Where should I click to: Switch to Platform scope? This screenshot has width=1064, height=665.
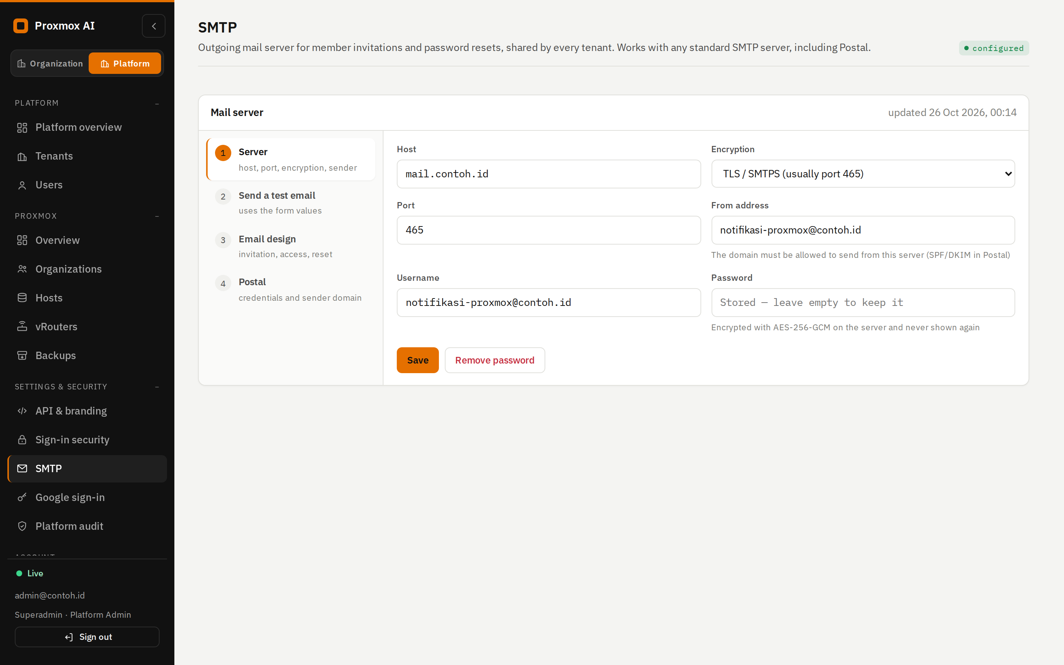[x=125, y=63]
